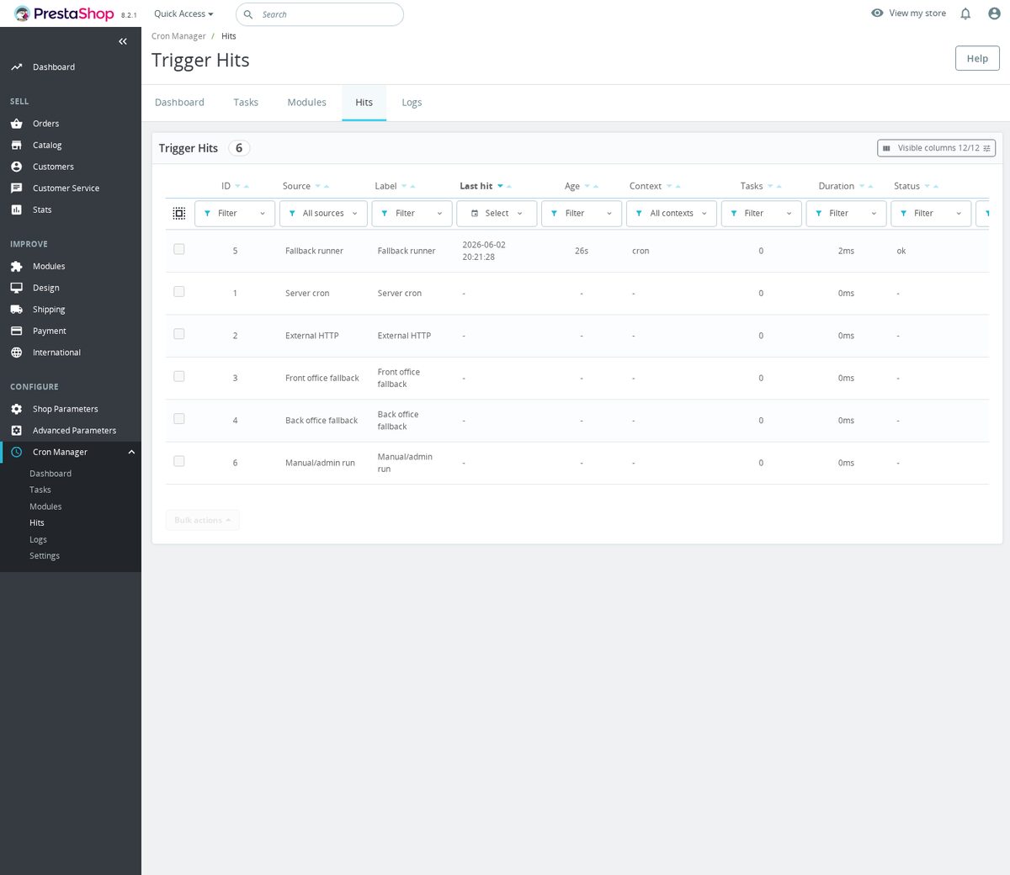
Task: Open the Status filter dropdown
Action: tap(931, 214)
